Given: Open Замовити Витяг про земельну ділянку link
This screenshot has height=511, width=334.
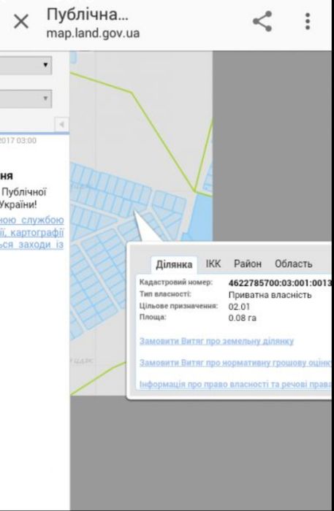Looking at the screenshot, I should pos(216,341).
